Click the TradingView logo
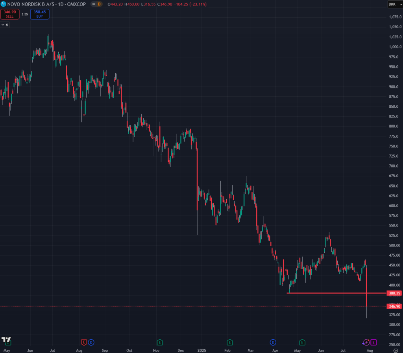 pyautogui.click(x=6, y=340)
